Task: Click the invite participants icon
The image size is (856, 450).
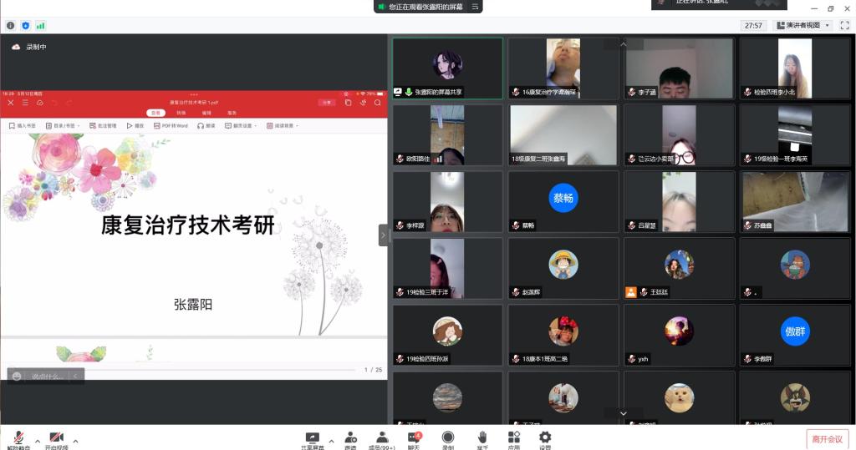Action: 351,438
